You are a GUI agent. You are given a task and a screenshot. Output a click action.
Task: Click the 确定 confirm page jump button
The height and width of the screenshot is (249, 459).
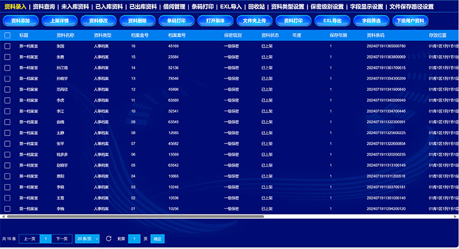click(157, 238)
